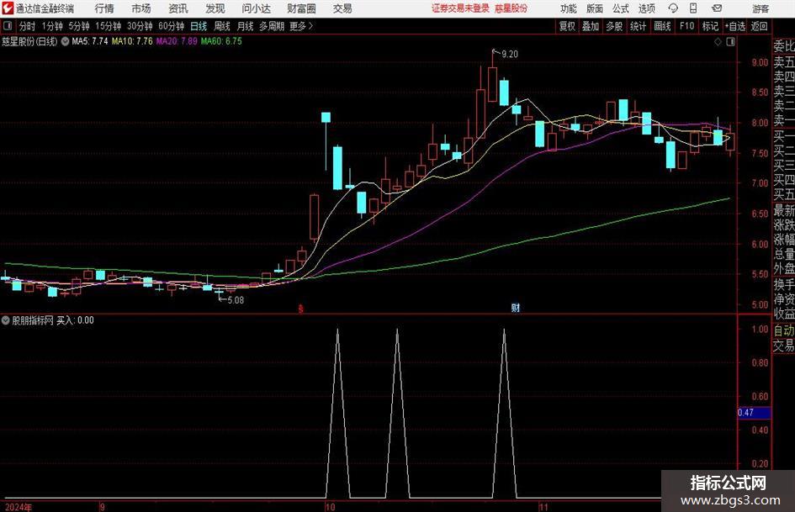Image resolution: width=795 pixels, height=512 pixels.
Task: Click the 叠加 overlay button
Action: point(591,26)
